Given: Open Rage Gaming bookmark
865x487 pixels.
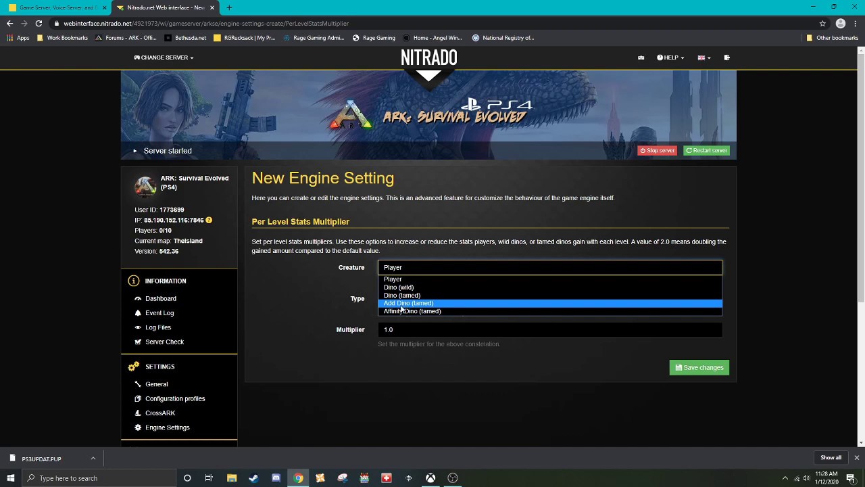Looking at the screenshot, I should pyautogui.click(x=374, y=38).
